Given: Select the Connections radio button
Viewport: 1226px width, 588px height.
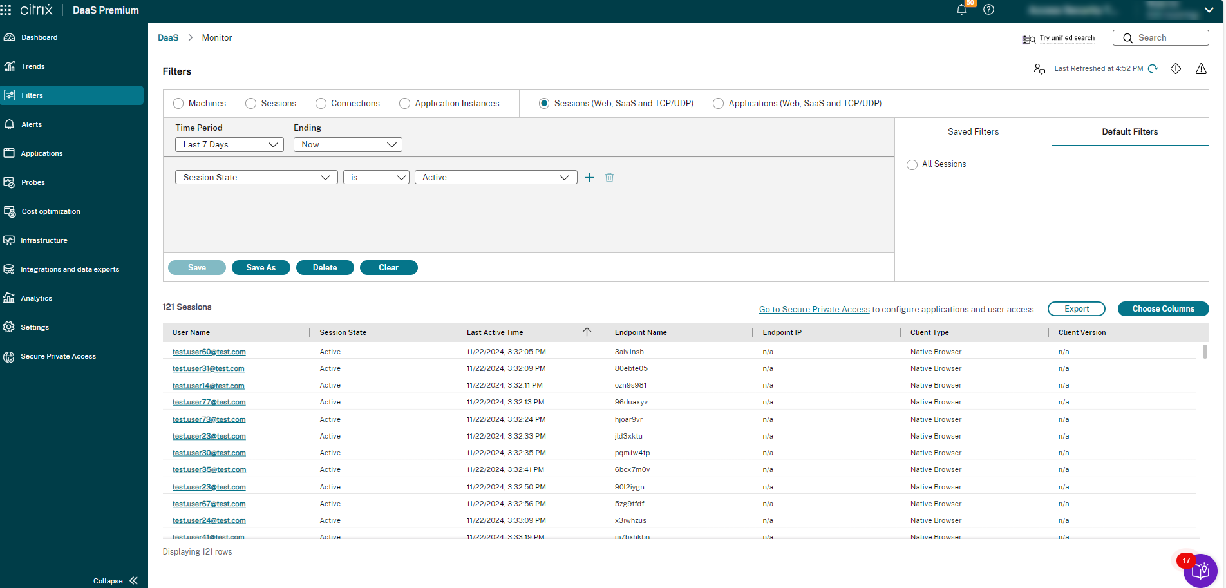Looking at the screenshot, I should point(321,104).
